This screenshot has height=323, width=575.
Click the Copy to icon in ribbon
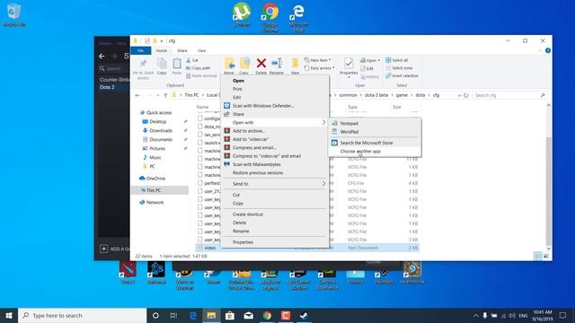point(244,63)
